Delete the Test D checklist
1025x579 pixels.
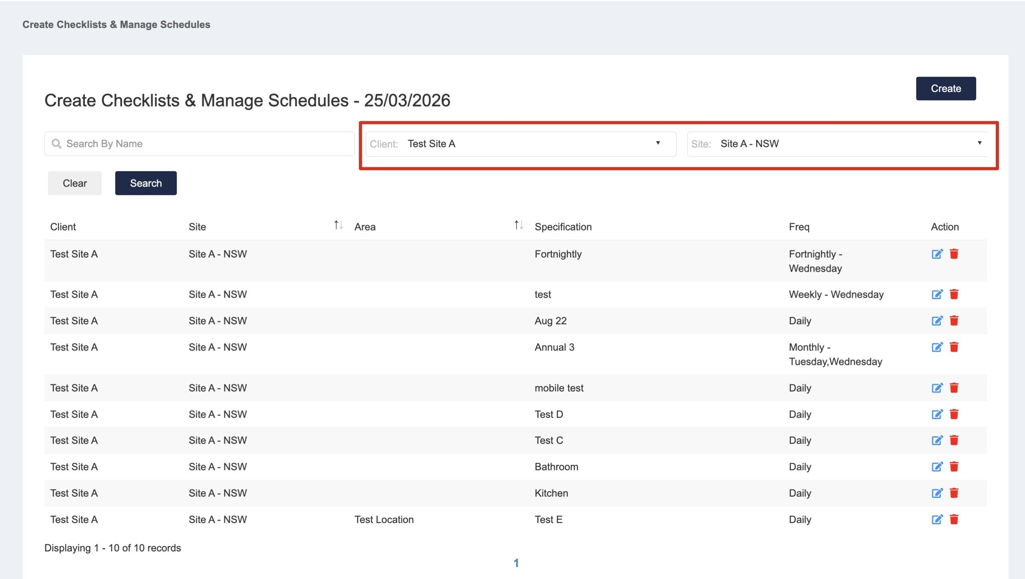pyautogui.click(x=954, y=415)
